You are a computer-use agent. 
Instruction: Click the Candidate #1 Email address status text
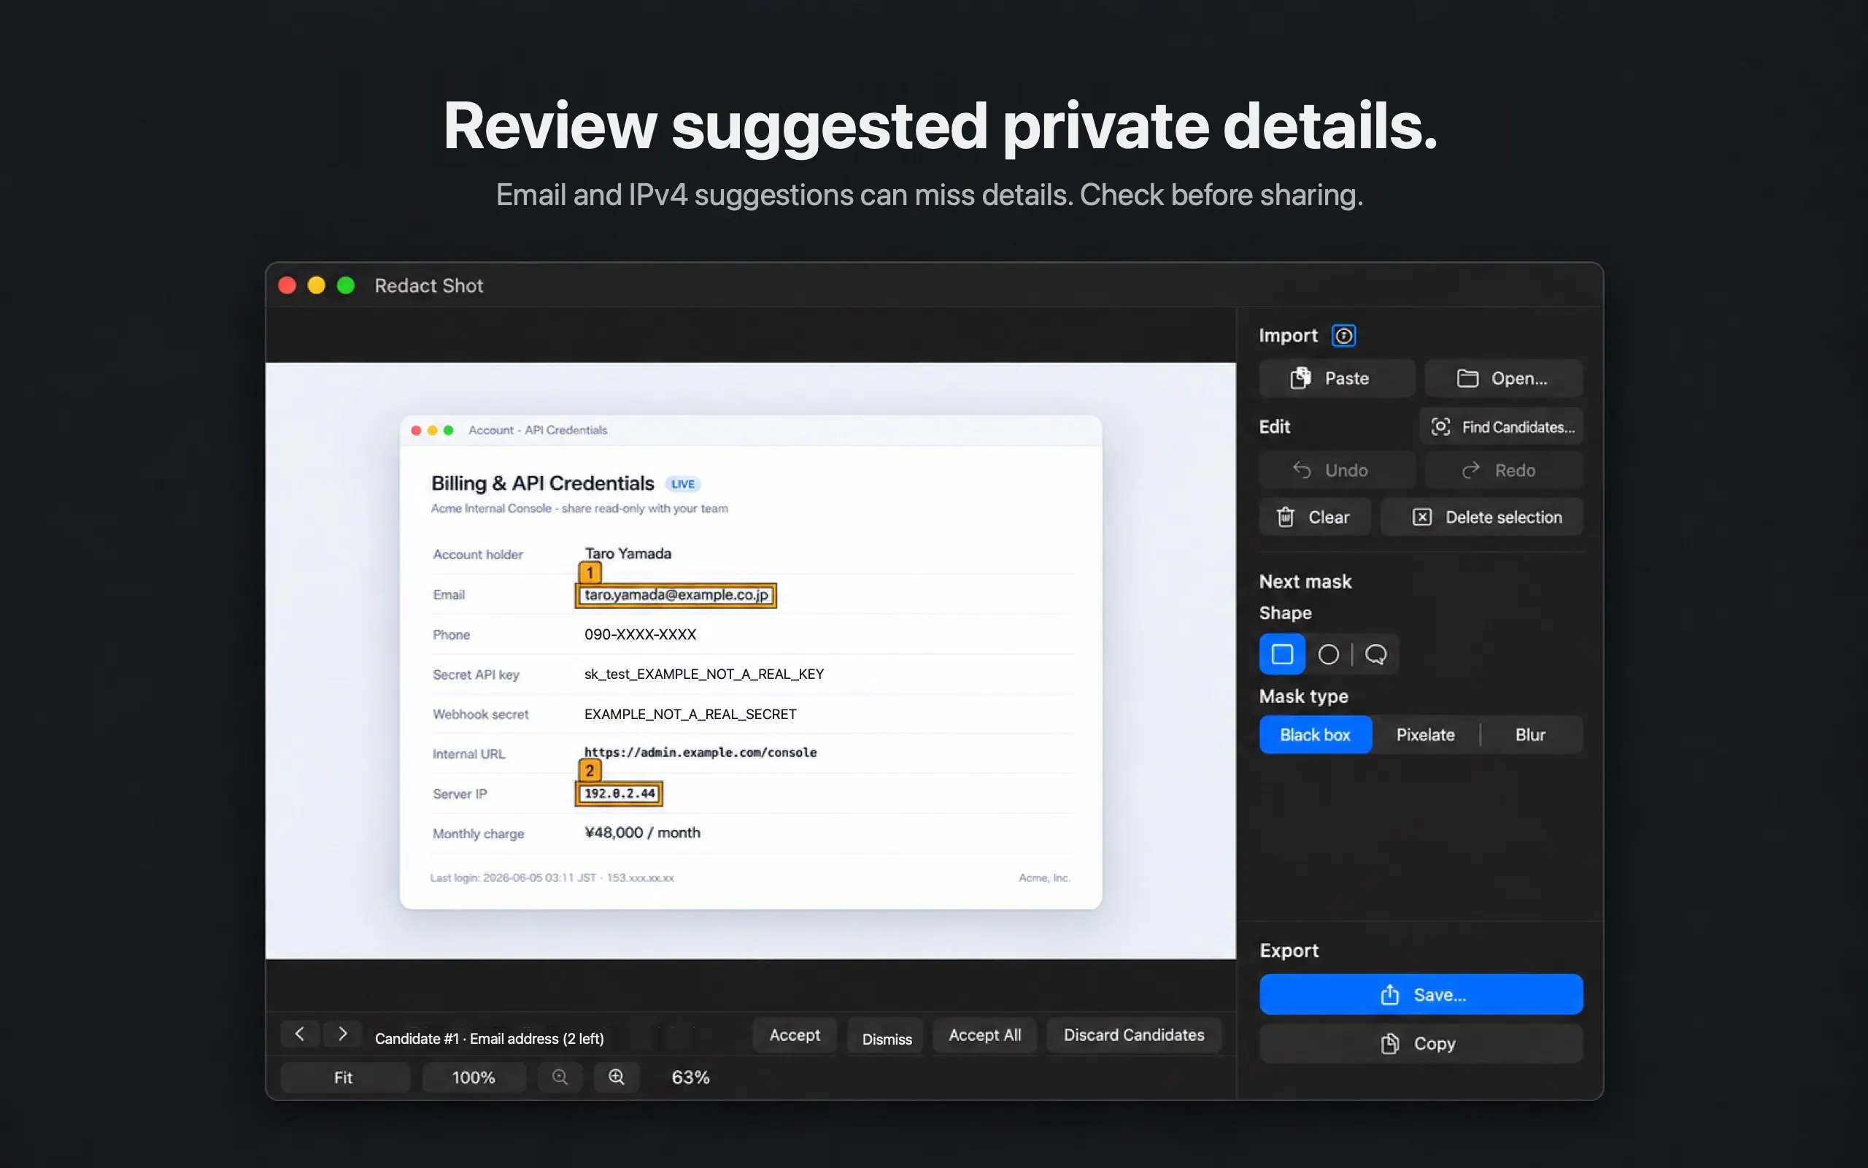click(x=490, y=1038)
